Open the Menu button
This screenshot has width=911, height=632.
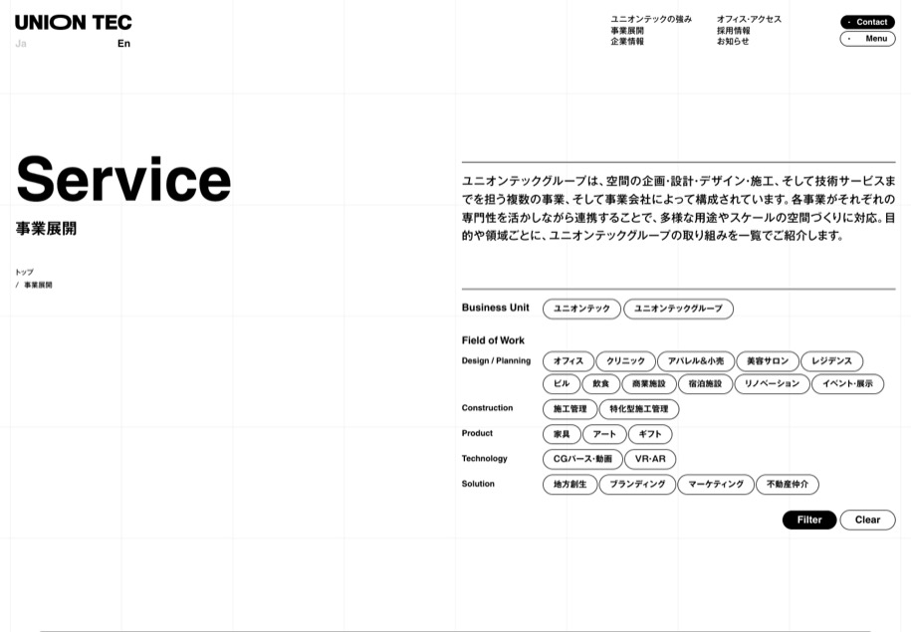[x=867, y=39]
